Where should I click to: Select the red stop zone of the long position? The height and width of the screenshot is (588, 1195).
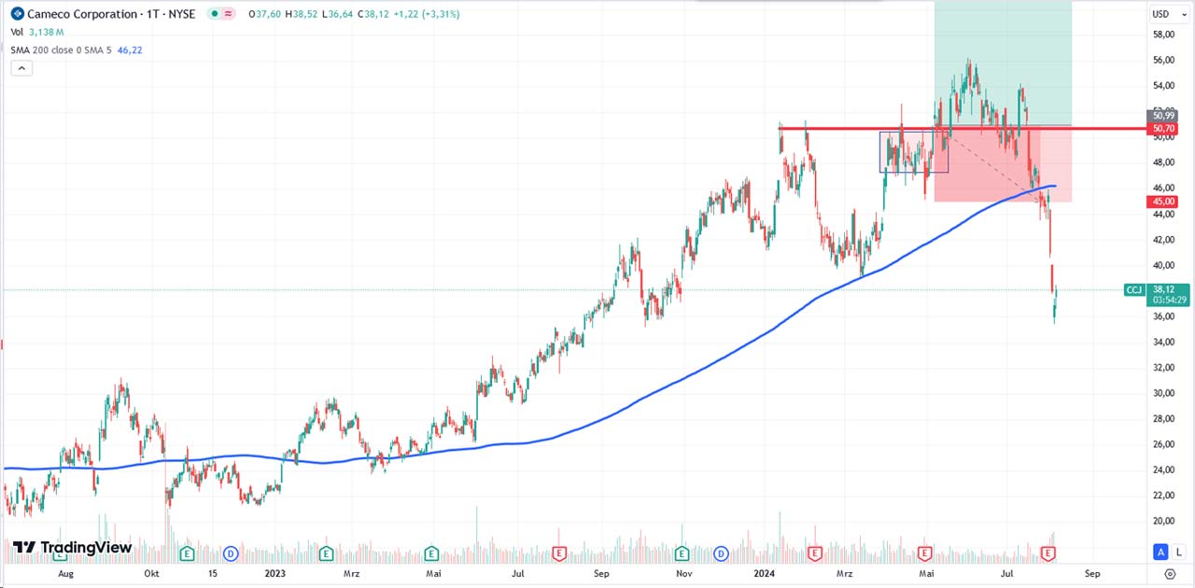click(1003, 163)
